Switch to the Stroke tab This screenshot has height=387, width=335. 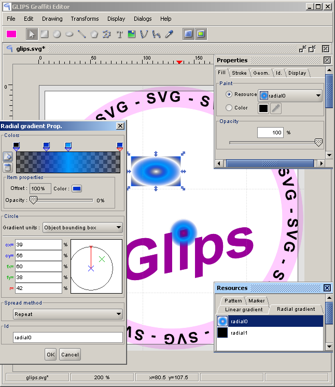click(x=239, y=73)
